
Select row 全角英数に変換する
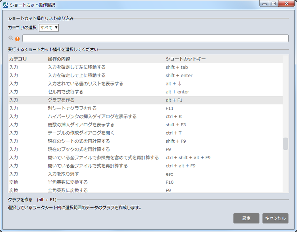point(145,190)
